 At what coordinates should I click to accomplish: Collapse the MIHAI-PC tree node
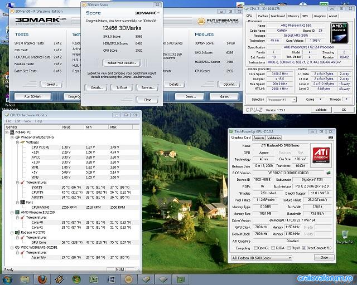[7, 132]
